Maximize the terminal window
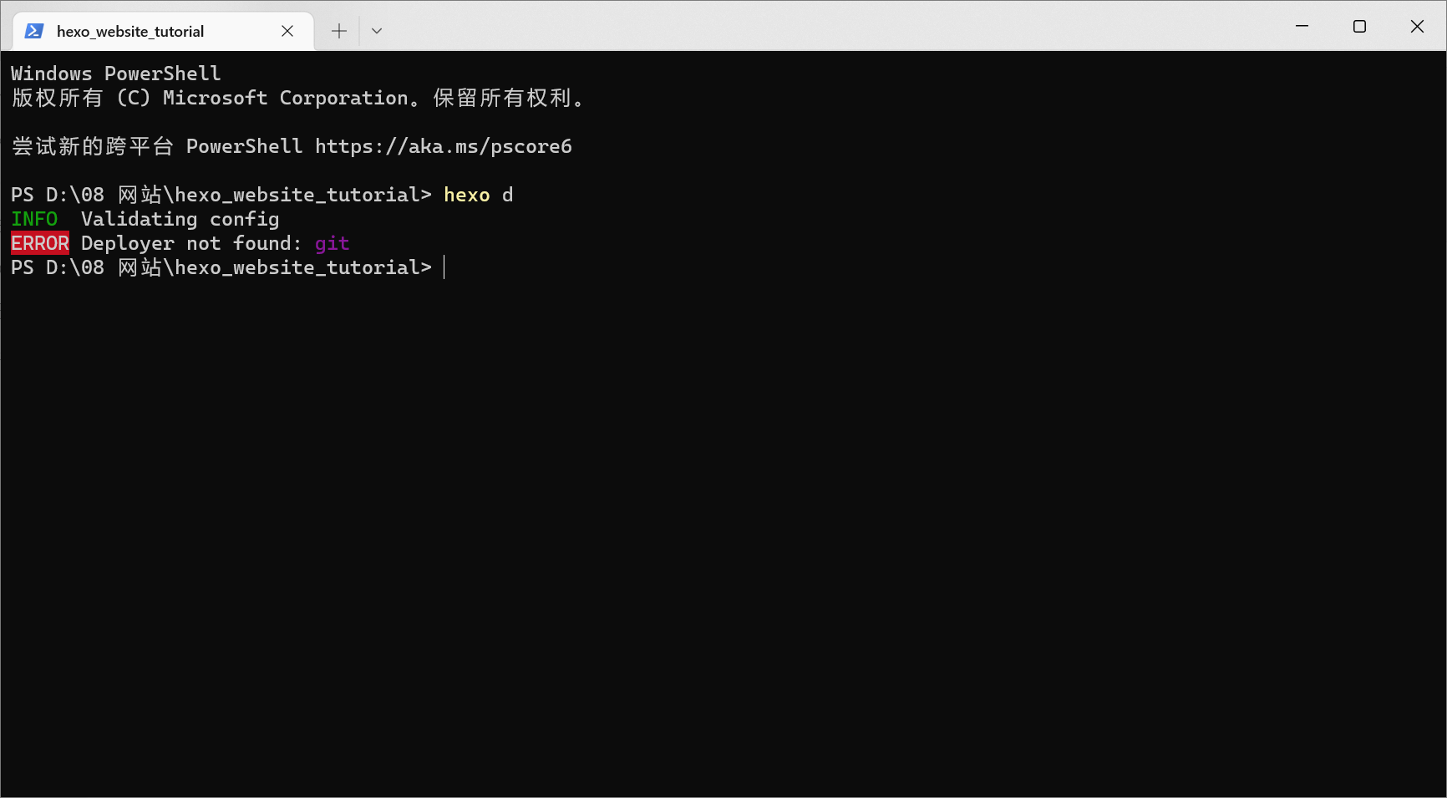This screenshot has width=1447, height=798. coord(1359,27)
